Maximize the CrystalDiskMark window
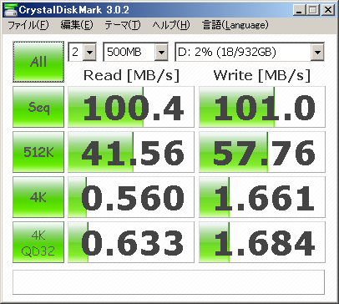 click(313, 10)
